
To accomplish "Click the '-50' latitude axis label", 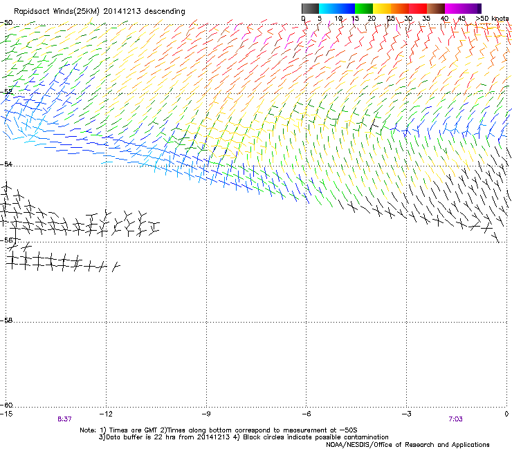I will point(6,23).
